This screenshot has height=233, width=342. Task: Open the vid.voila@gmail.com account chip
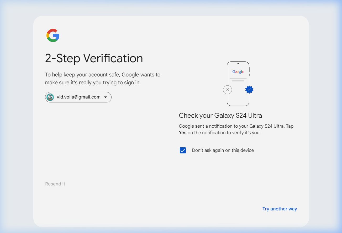(78, 97)
